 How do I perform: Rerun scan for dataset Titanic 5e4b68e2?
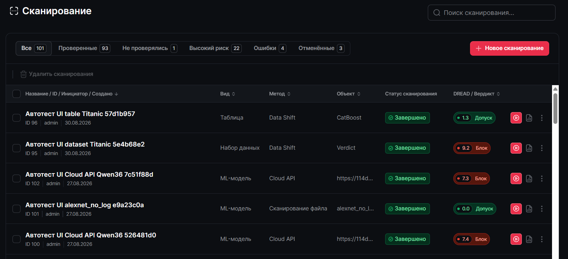pos(516,148)
